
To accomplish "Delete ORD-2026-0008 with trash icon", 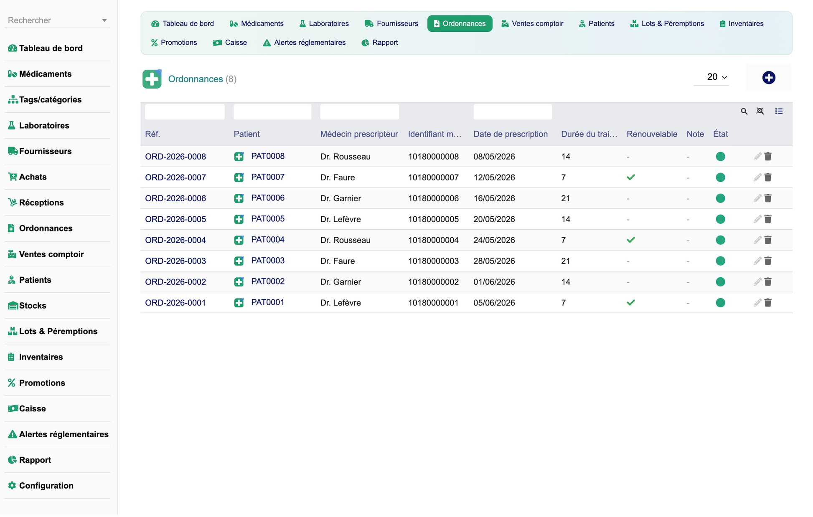I will (x=768, y=157).
